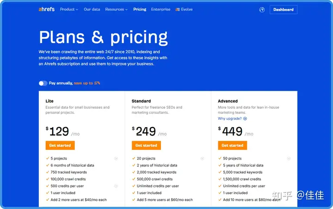Open the Our data menu item
Viewport: 333px width, 209px height.
(x=92, y=9)
